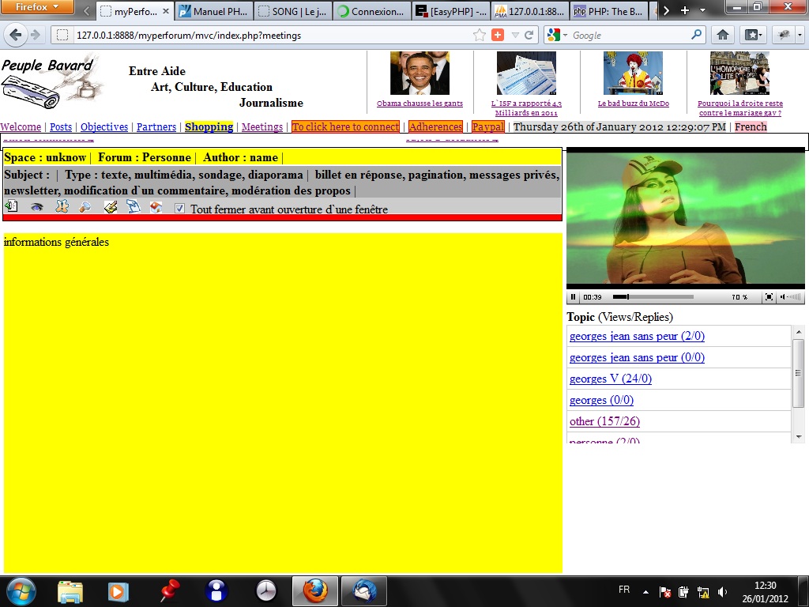Click the Google search input field
The height and width of the screenshot is (607, 809).
pos(630,35)
